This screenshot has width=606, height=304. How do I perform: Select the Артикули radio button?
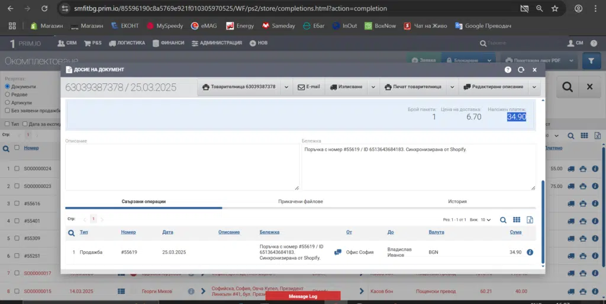(8, 102)
